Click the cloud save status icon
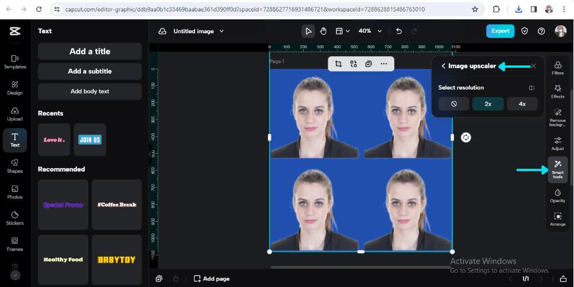 point(162,31)
